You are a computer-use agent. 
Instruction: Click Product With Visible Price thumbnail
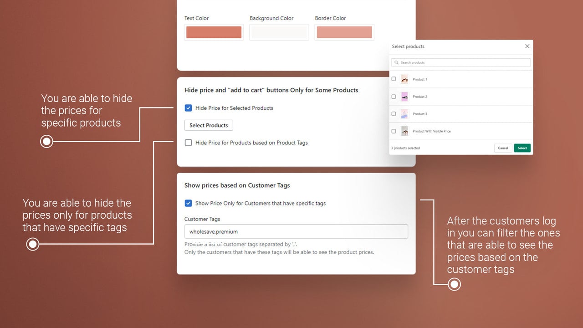[404, 131]
